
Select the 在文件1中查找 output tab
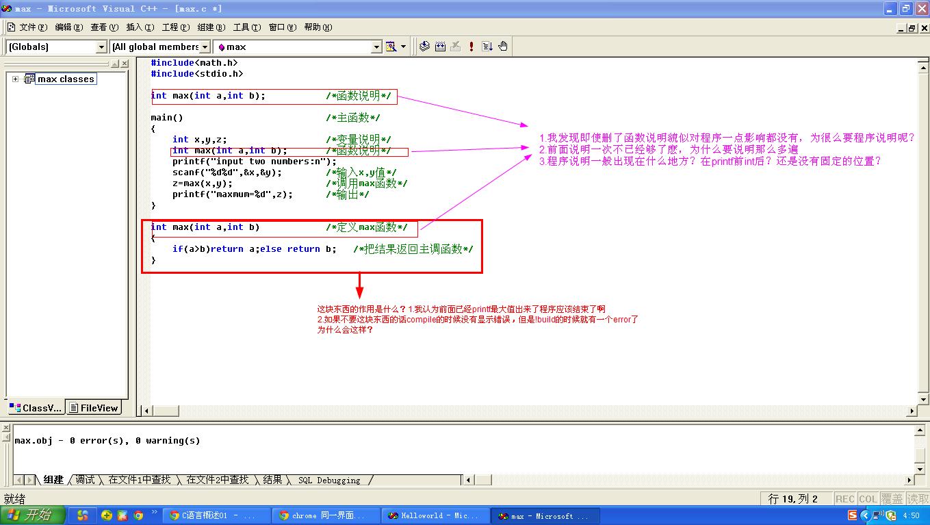pyautogui.click(x=139, y=480)
